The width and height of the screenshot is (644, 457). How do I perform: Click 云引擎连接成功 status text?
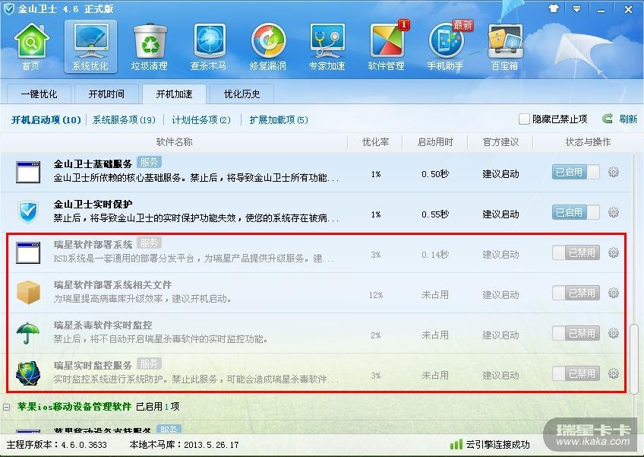(x=497, y=444)
